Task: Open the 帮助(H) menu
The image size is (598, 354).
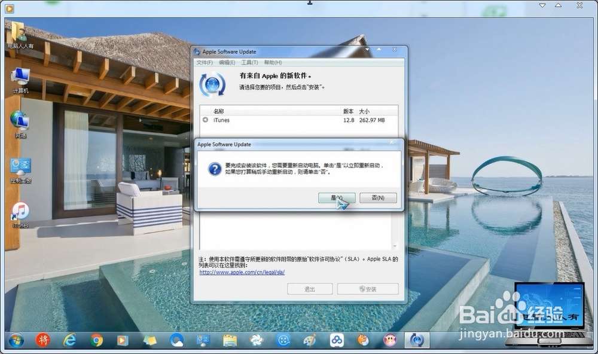Action: (x=273, y=63)
